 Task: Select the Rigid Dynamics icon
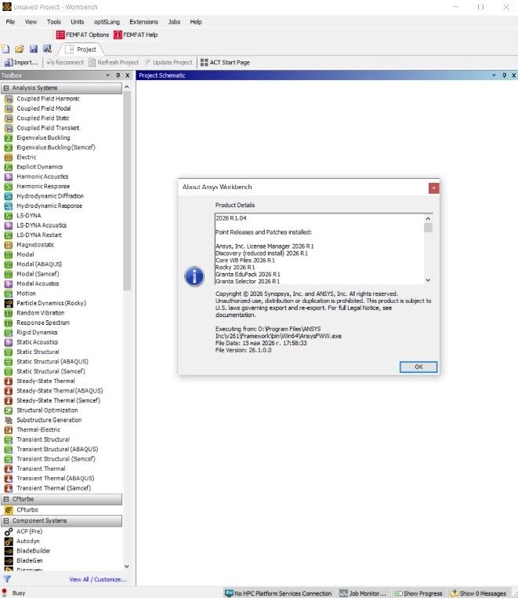(x=9, y=333)
